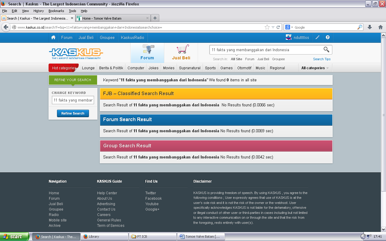The image size is (386, 241).
Task: Open the Otomotif category
Action: tap(244, 68)
